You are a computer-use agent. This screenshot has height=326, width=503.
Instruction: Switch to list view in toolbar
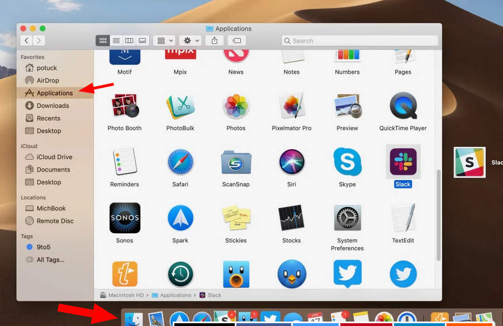pos(116,41)
